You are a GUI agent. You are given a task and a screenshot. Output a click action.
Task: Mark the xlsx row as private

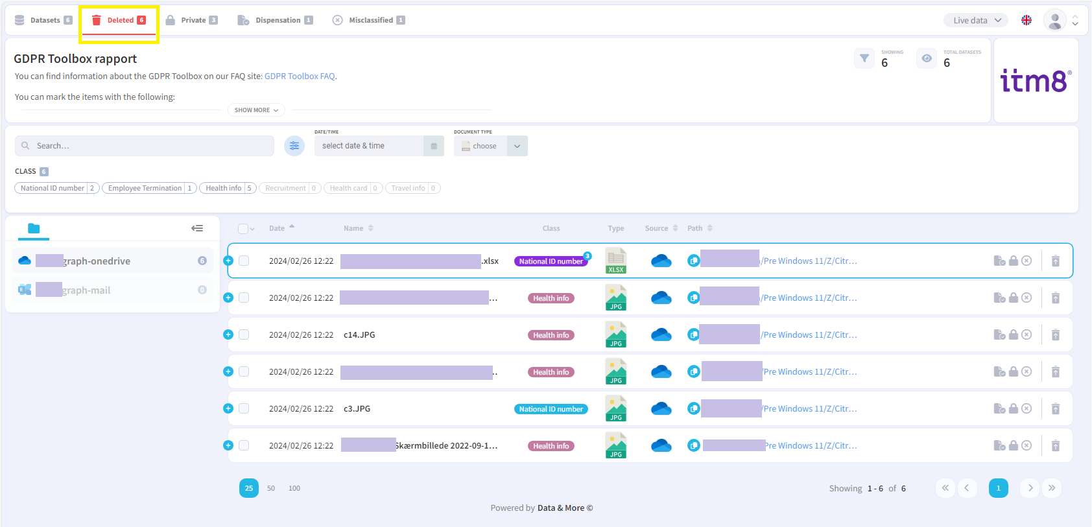(1014, 261)
